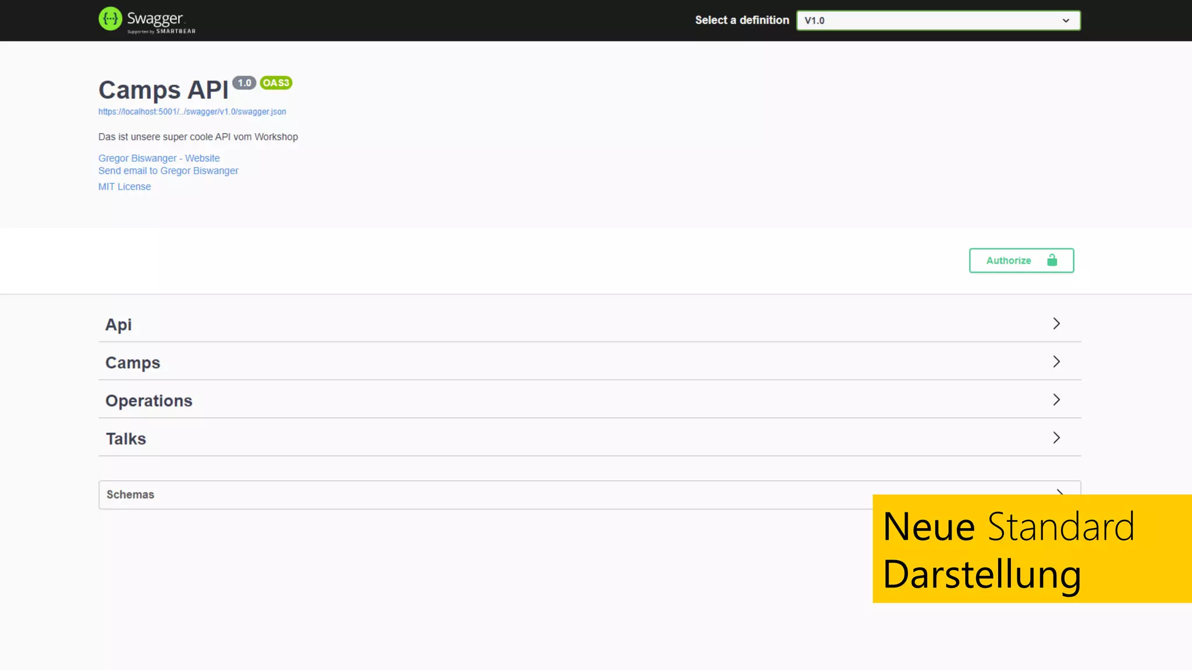Open the definition dropdown showing V1.0
Image resolution: width=1192 pixels, height=670 pixels.
coord(931,20)
